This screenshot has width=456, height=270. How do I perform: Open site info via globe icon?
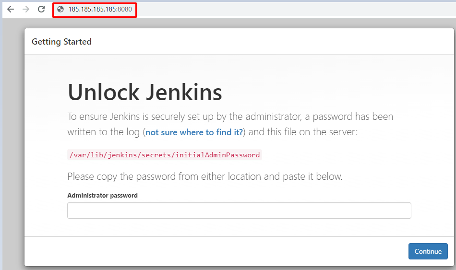[x=60, y=9]
